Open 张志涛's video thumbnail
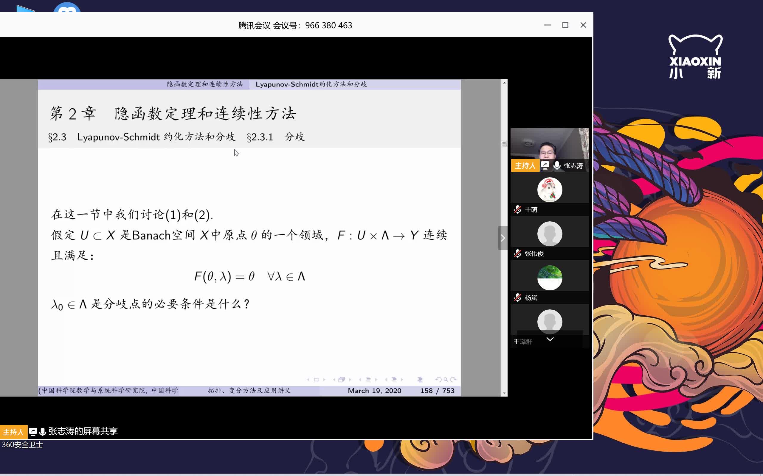This screenshot has height=476, width=763. pyautogui.click(x=549, y=144)
